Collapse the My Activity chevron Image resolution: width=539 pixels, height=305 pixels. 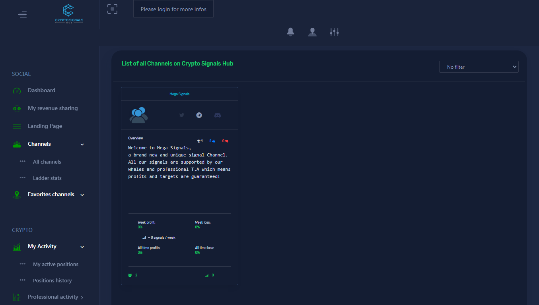tap(82, 247)
